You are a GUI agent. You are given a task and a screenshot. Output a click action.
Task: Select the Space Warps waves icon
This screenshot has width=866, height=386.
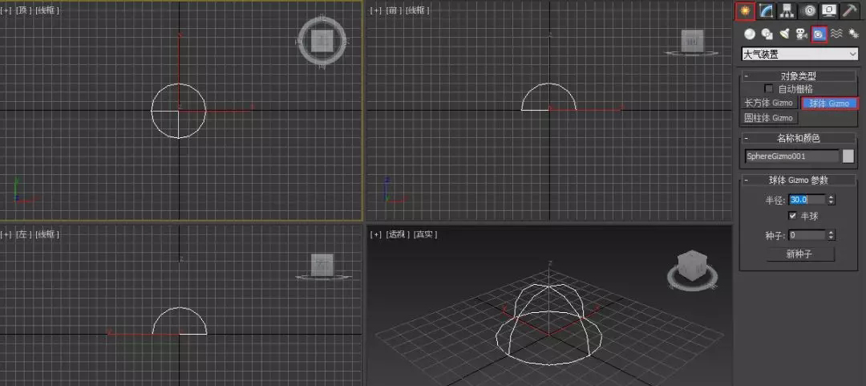pyautogui.click(x=836, y=35)
